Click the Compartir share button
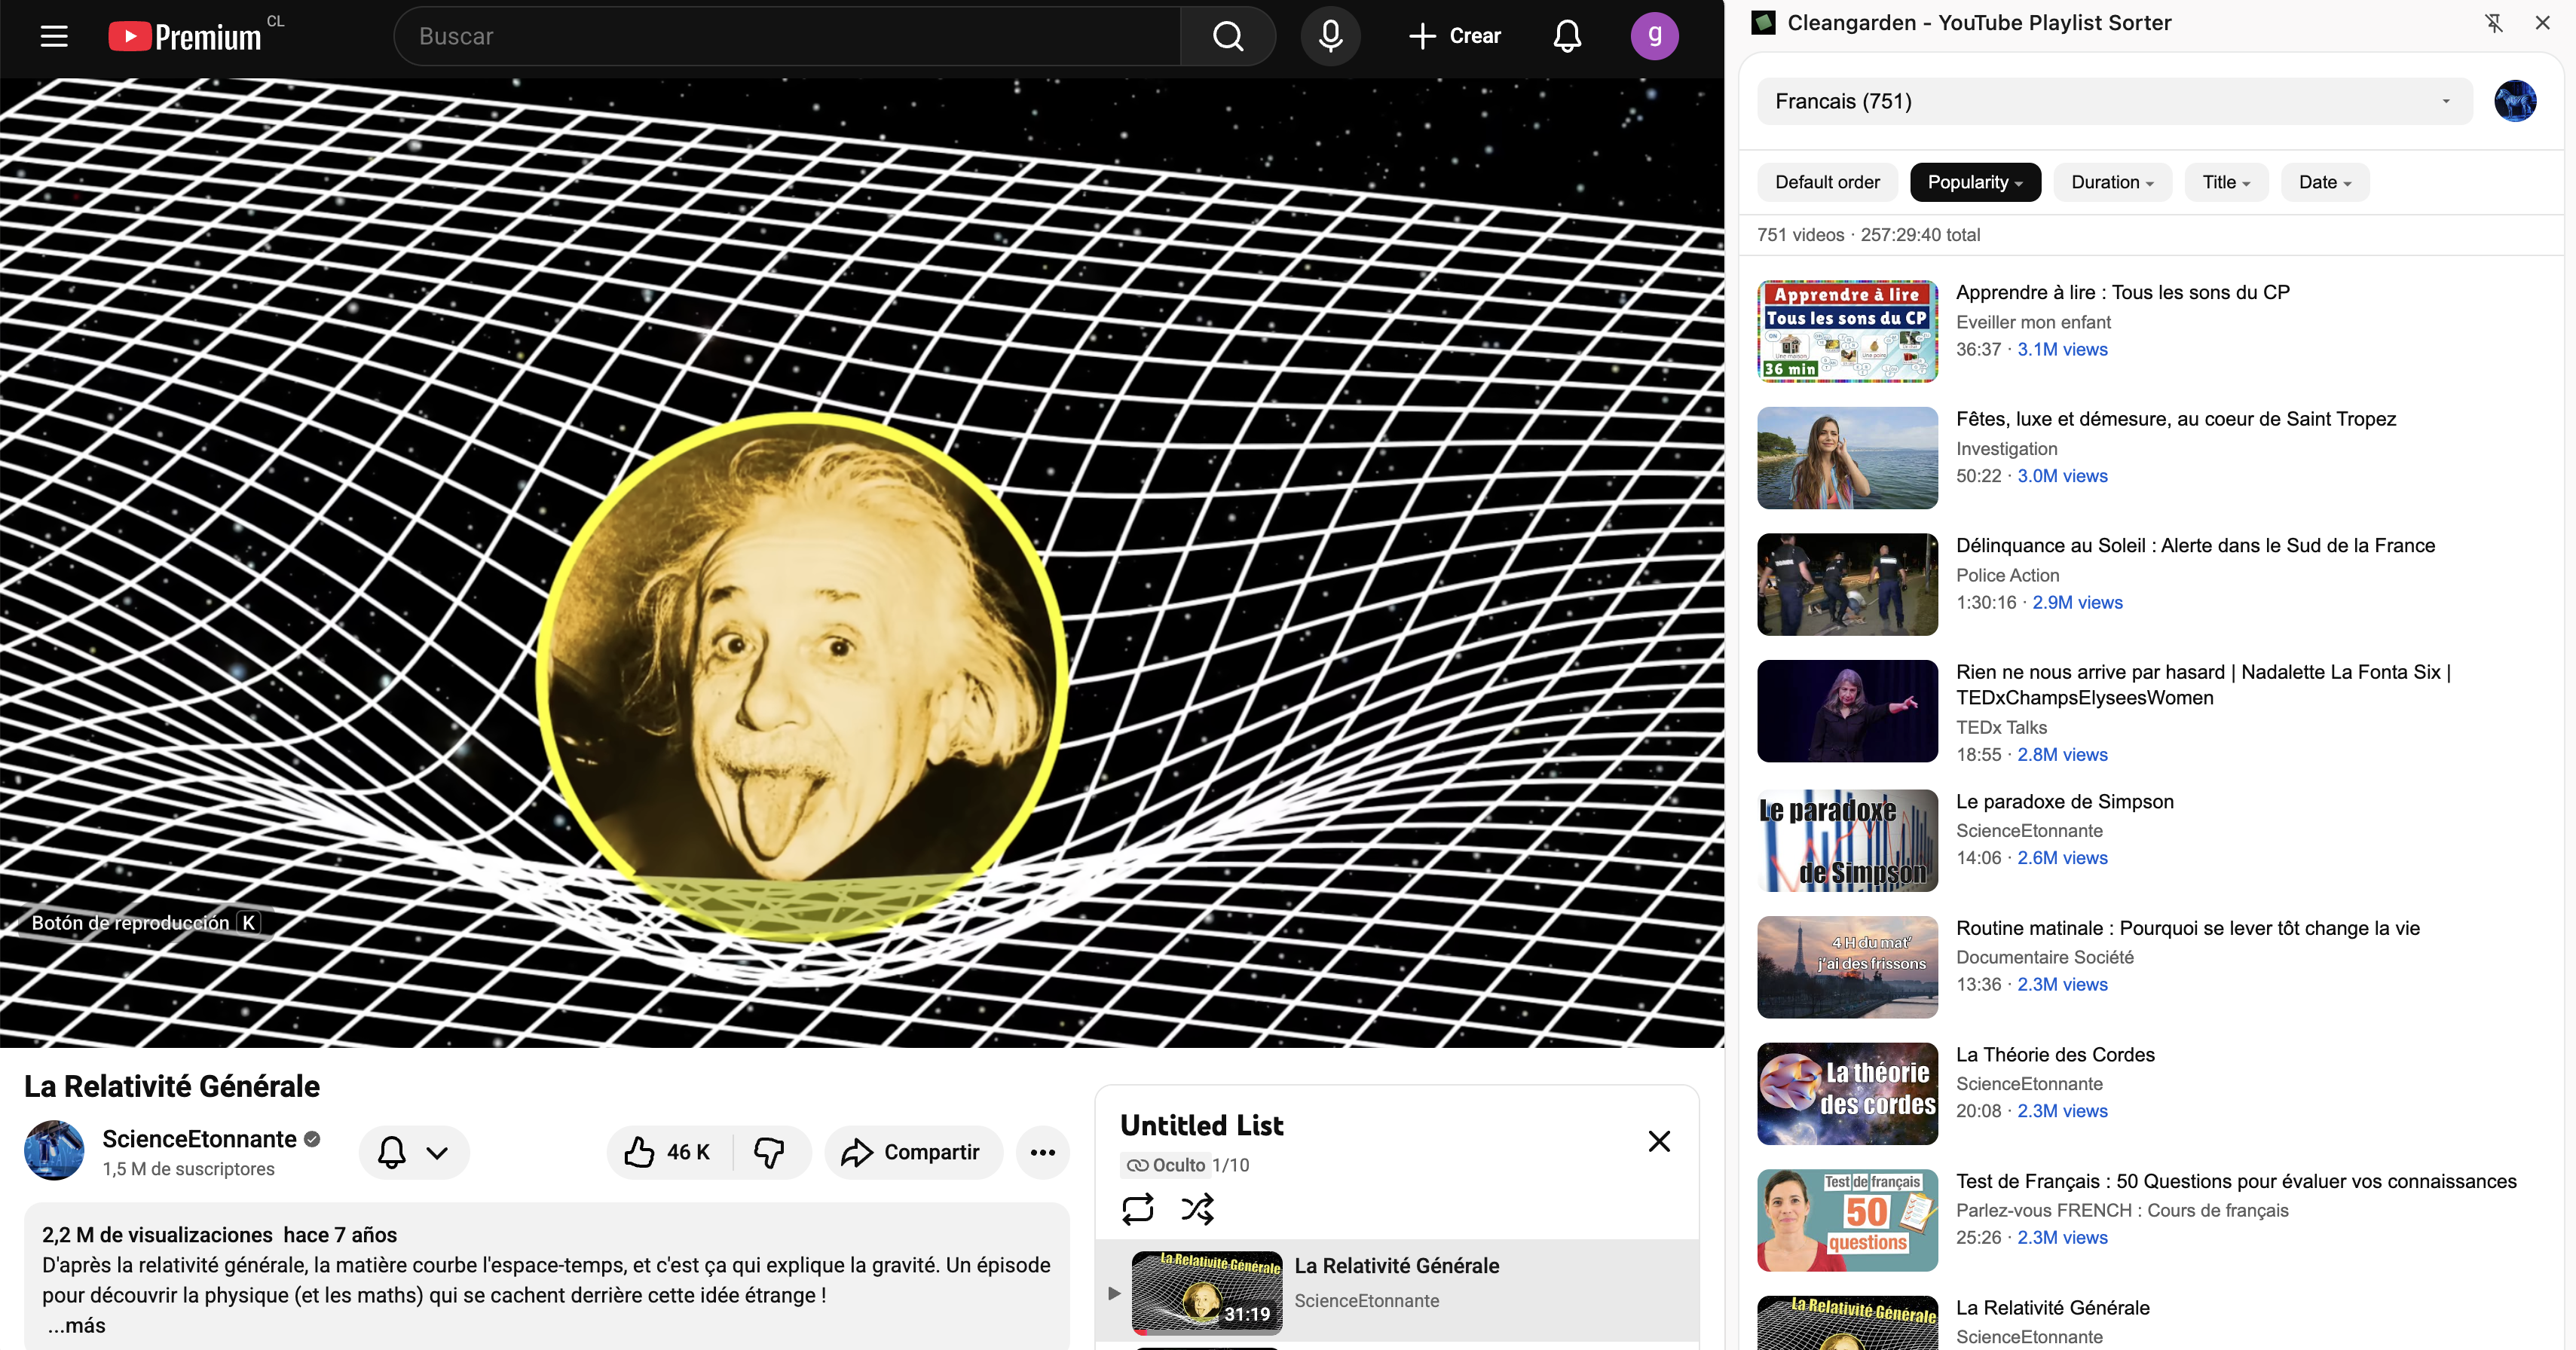Screen dimensions: 2576x1350 click(912, 1151)
